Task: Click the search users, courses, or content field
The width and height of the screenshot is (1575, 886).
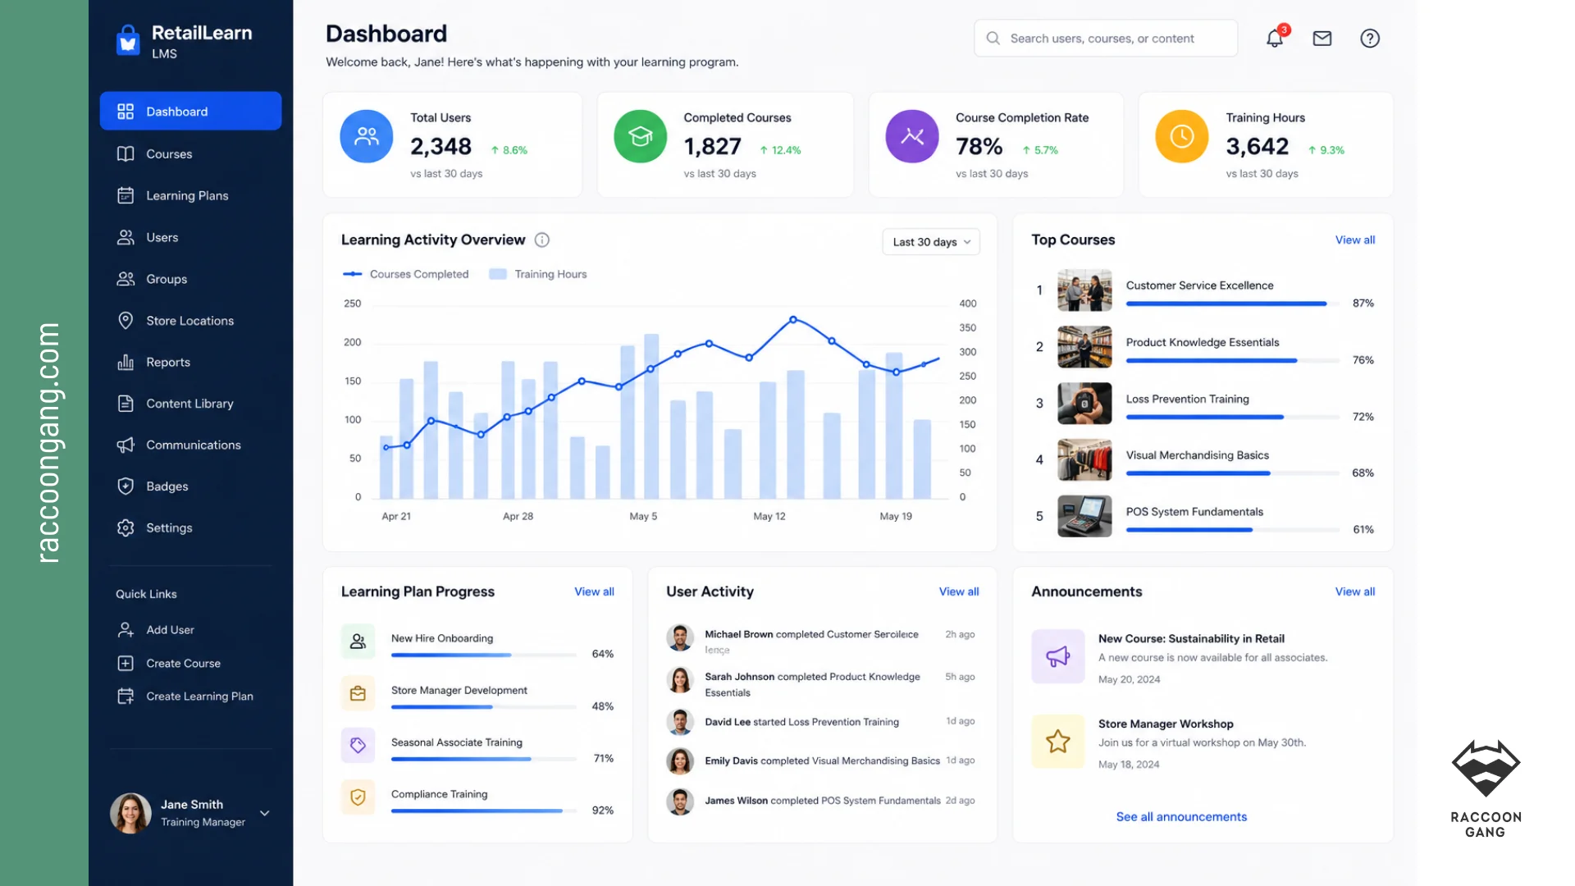Action: coord(1105,39)
